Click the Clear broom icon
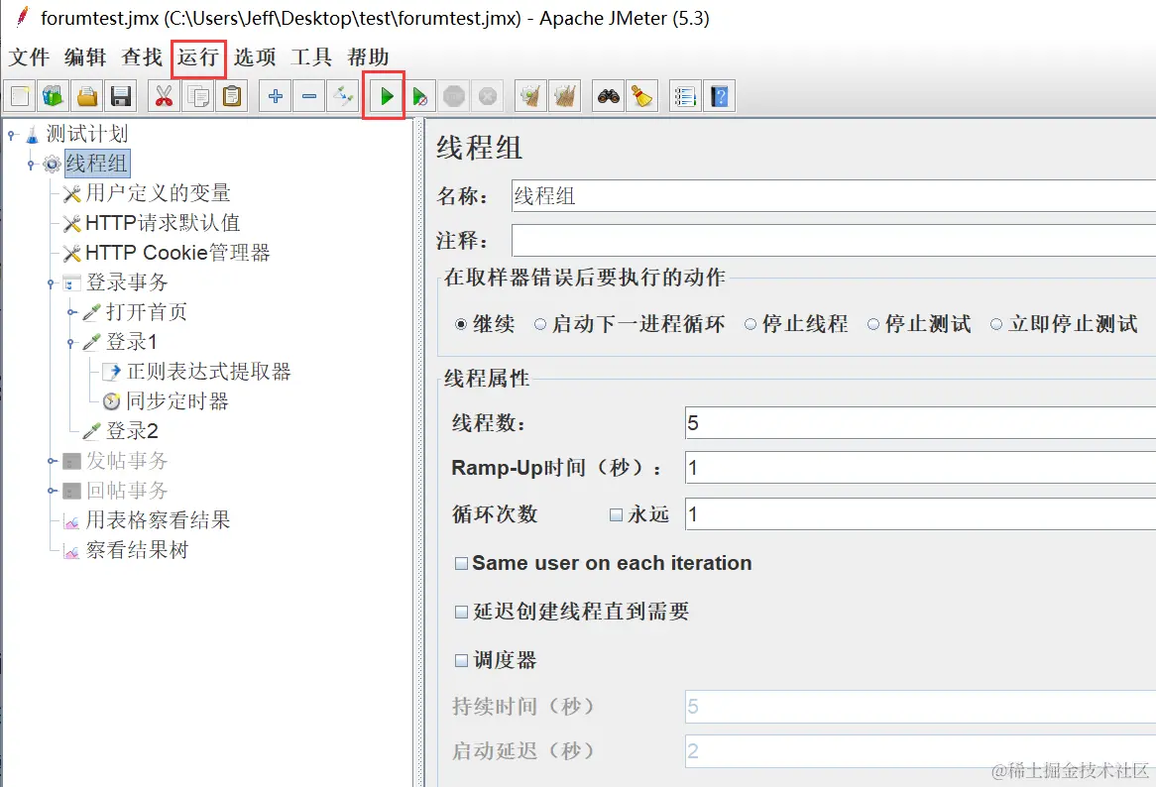This screenshot has height=787, width=1156. click(x=530, y=96)
